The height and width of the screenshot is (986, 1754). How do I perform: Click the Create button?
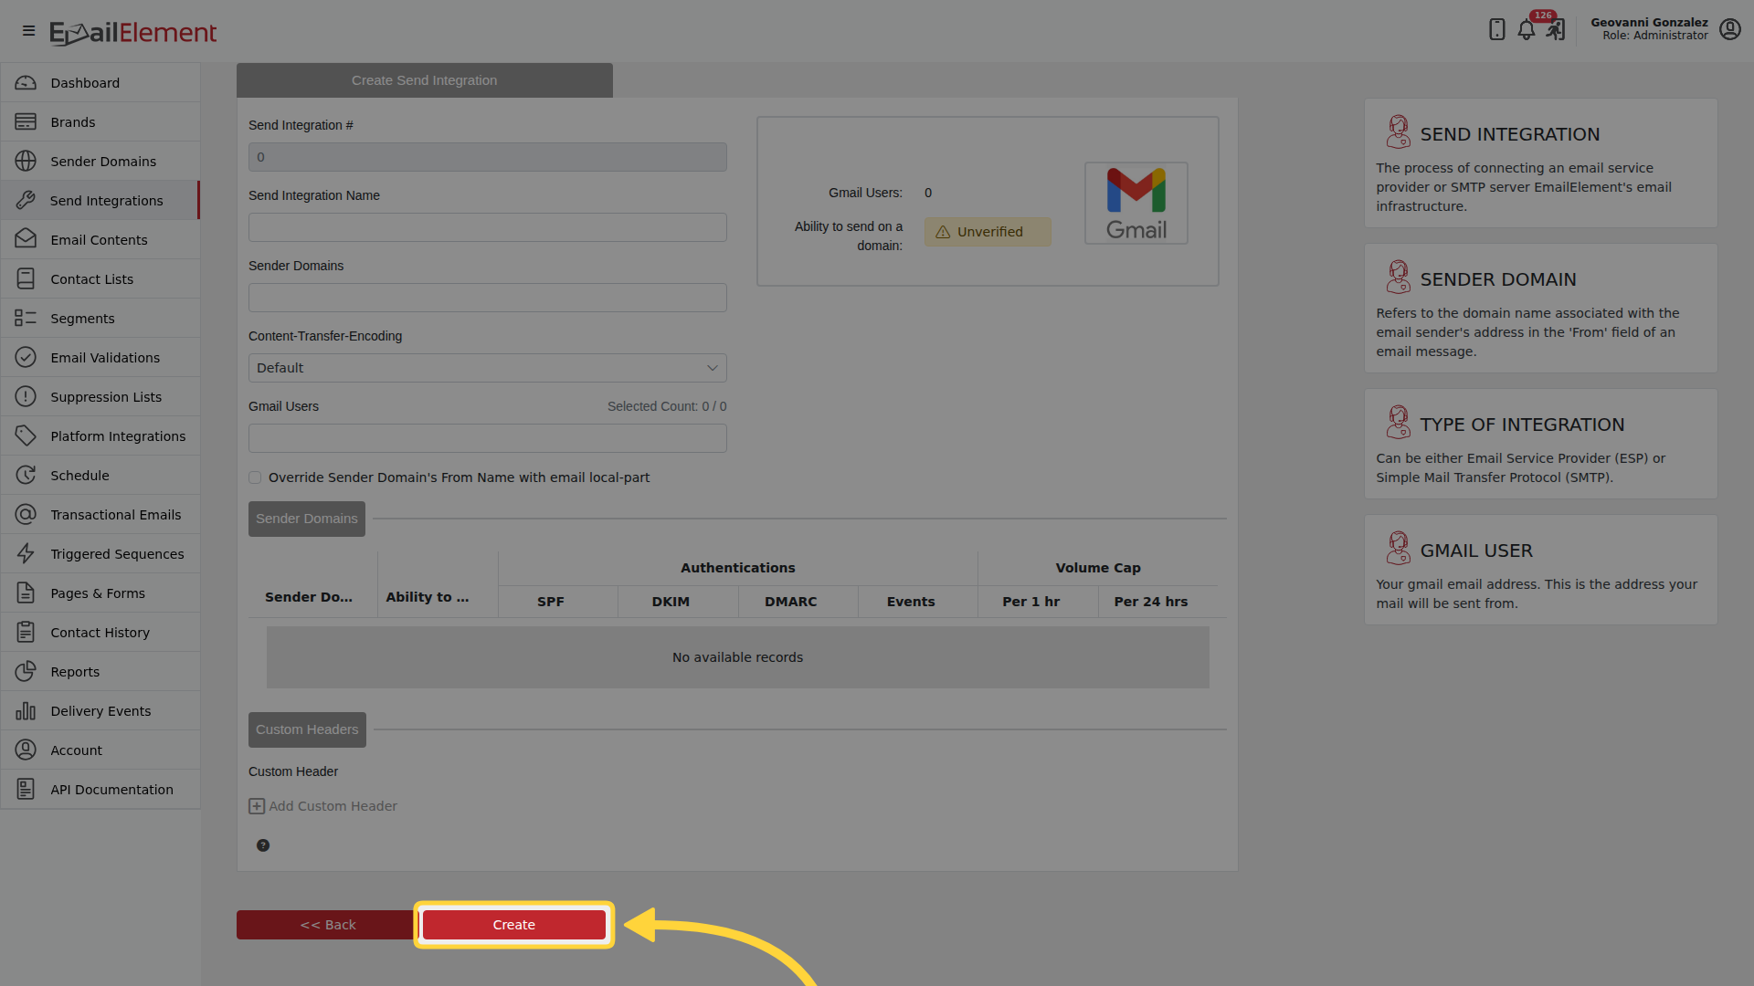514,925
